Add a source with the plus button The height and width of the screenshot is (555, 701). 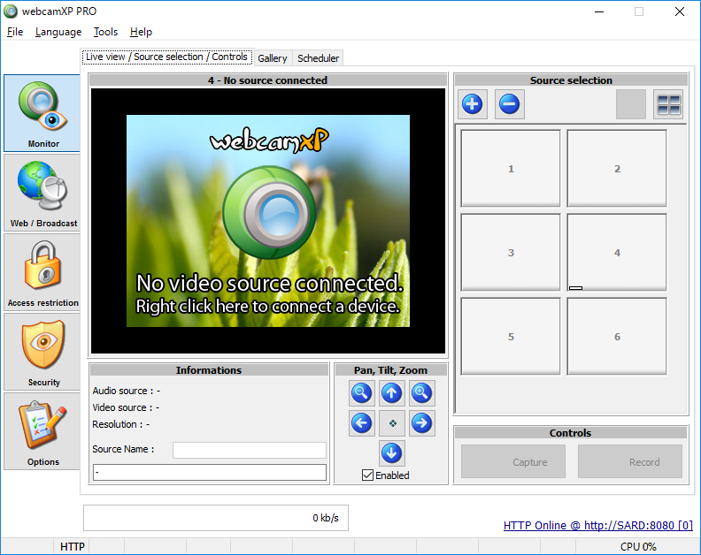point(472,104)
